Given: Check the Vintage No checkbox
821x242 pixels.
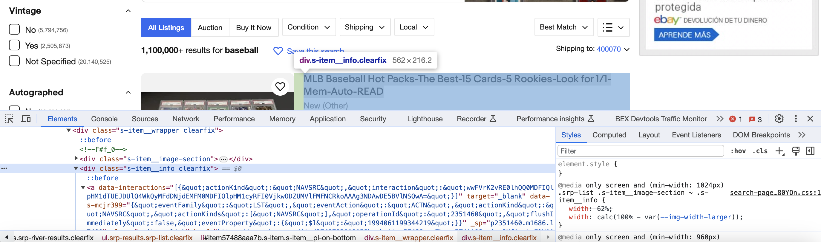Looking at the screenshot, I should click(14, 29).
